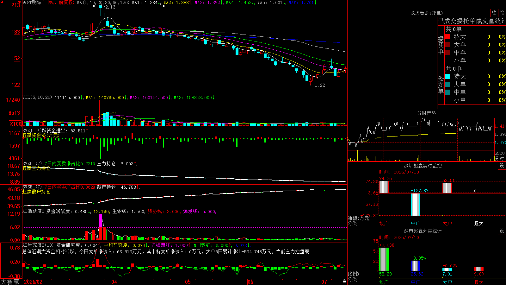Click the 龙虎看盘(逐单) panel title

point(426,13)
